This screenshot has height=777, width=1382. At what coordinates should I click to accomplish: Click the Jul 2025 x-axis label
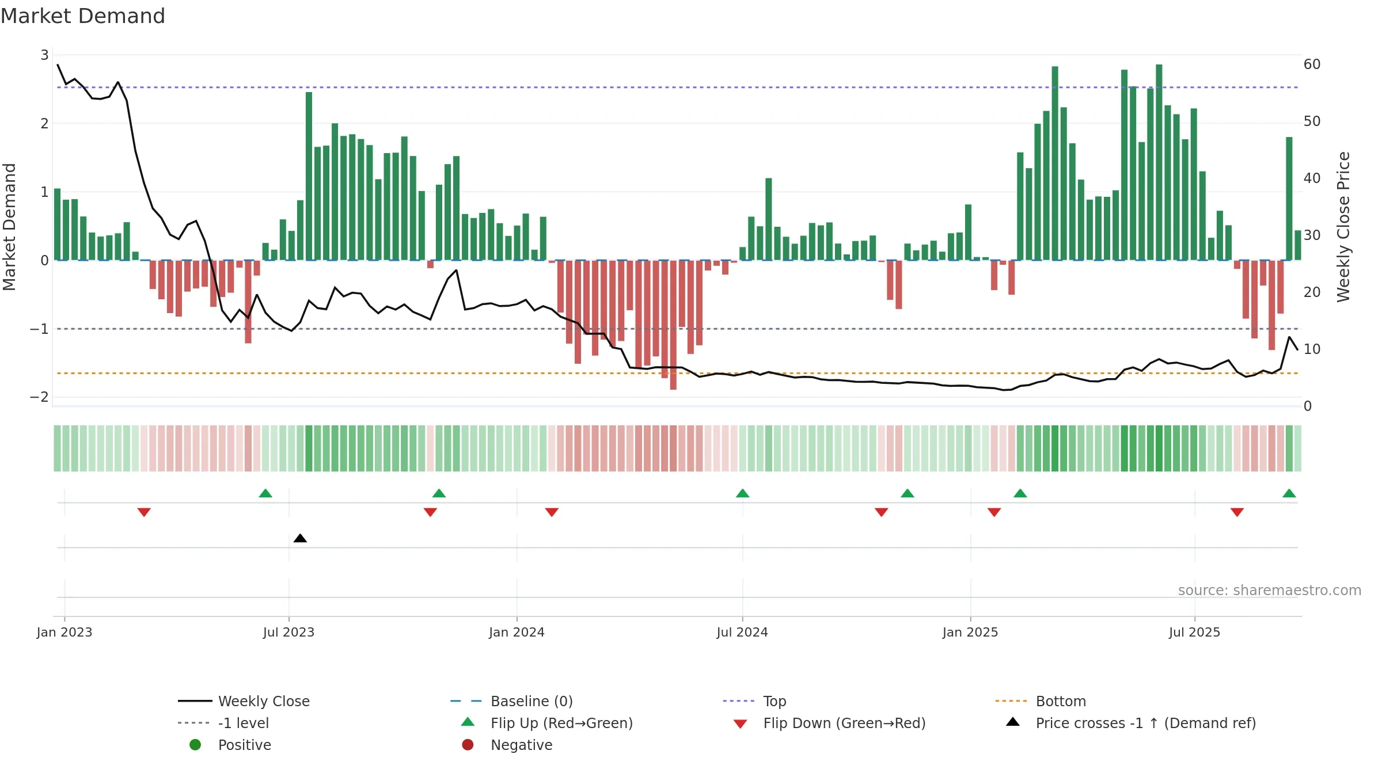pyautogui.click(x=1194, y=632)
